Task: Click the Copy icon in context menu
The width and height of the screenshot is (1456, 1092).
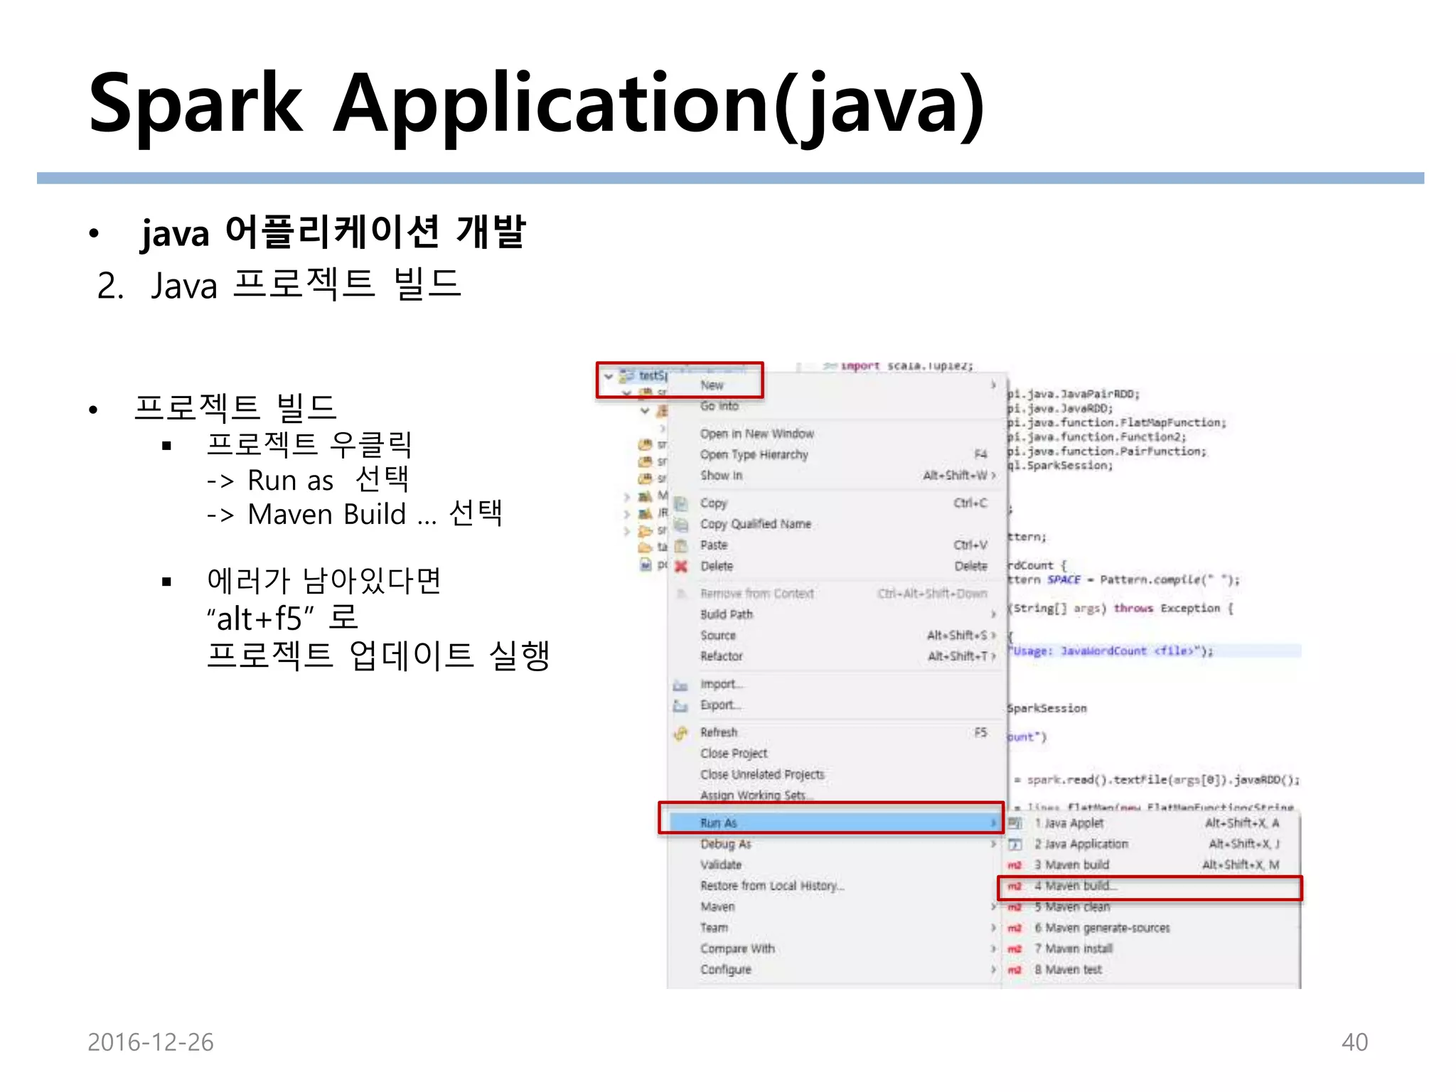Action: [x=681, y=503]
